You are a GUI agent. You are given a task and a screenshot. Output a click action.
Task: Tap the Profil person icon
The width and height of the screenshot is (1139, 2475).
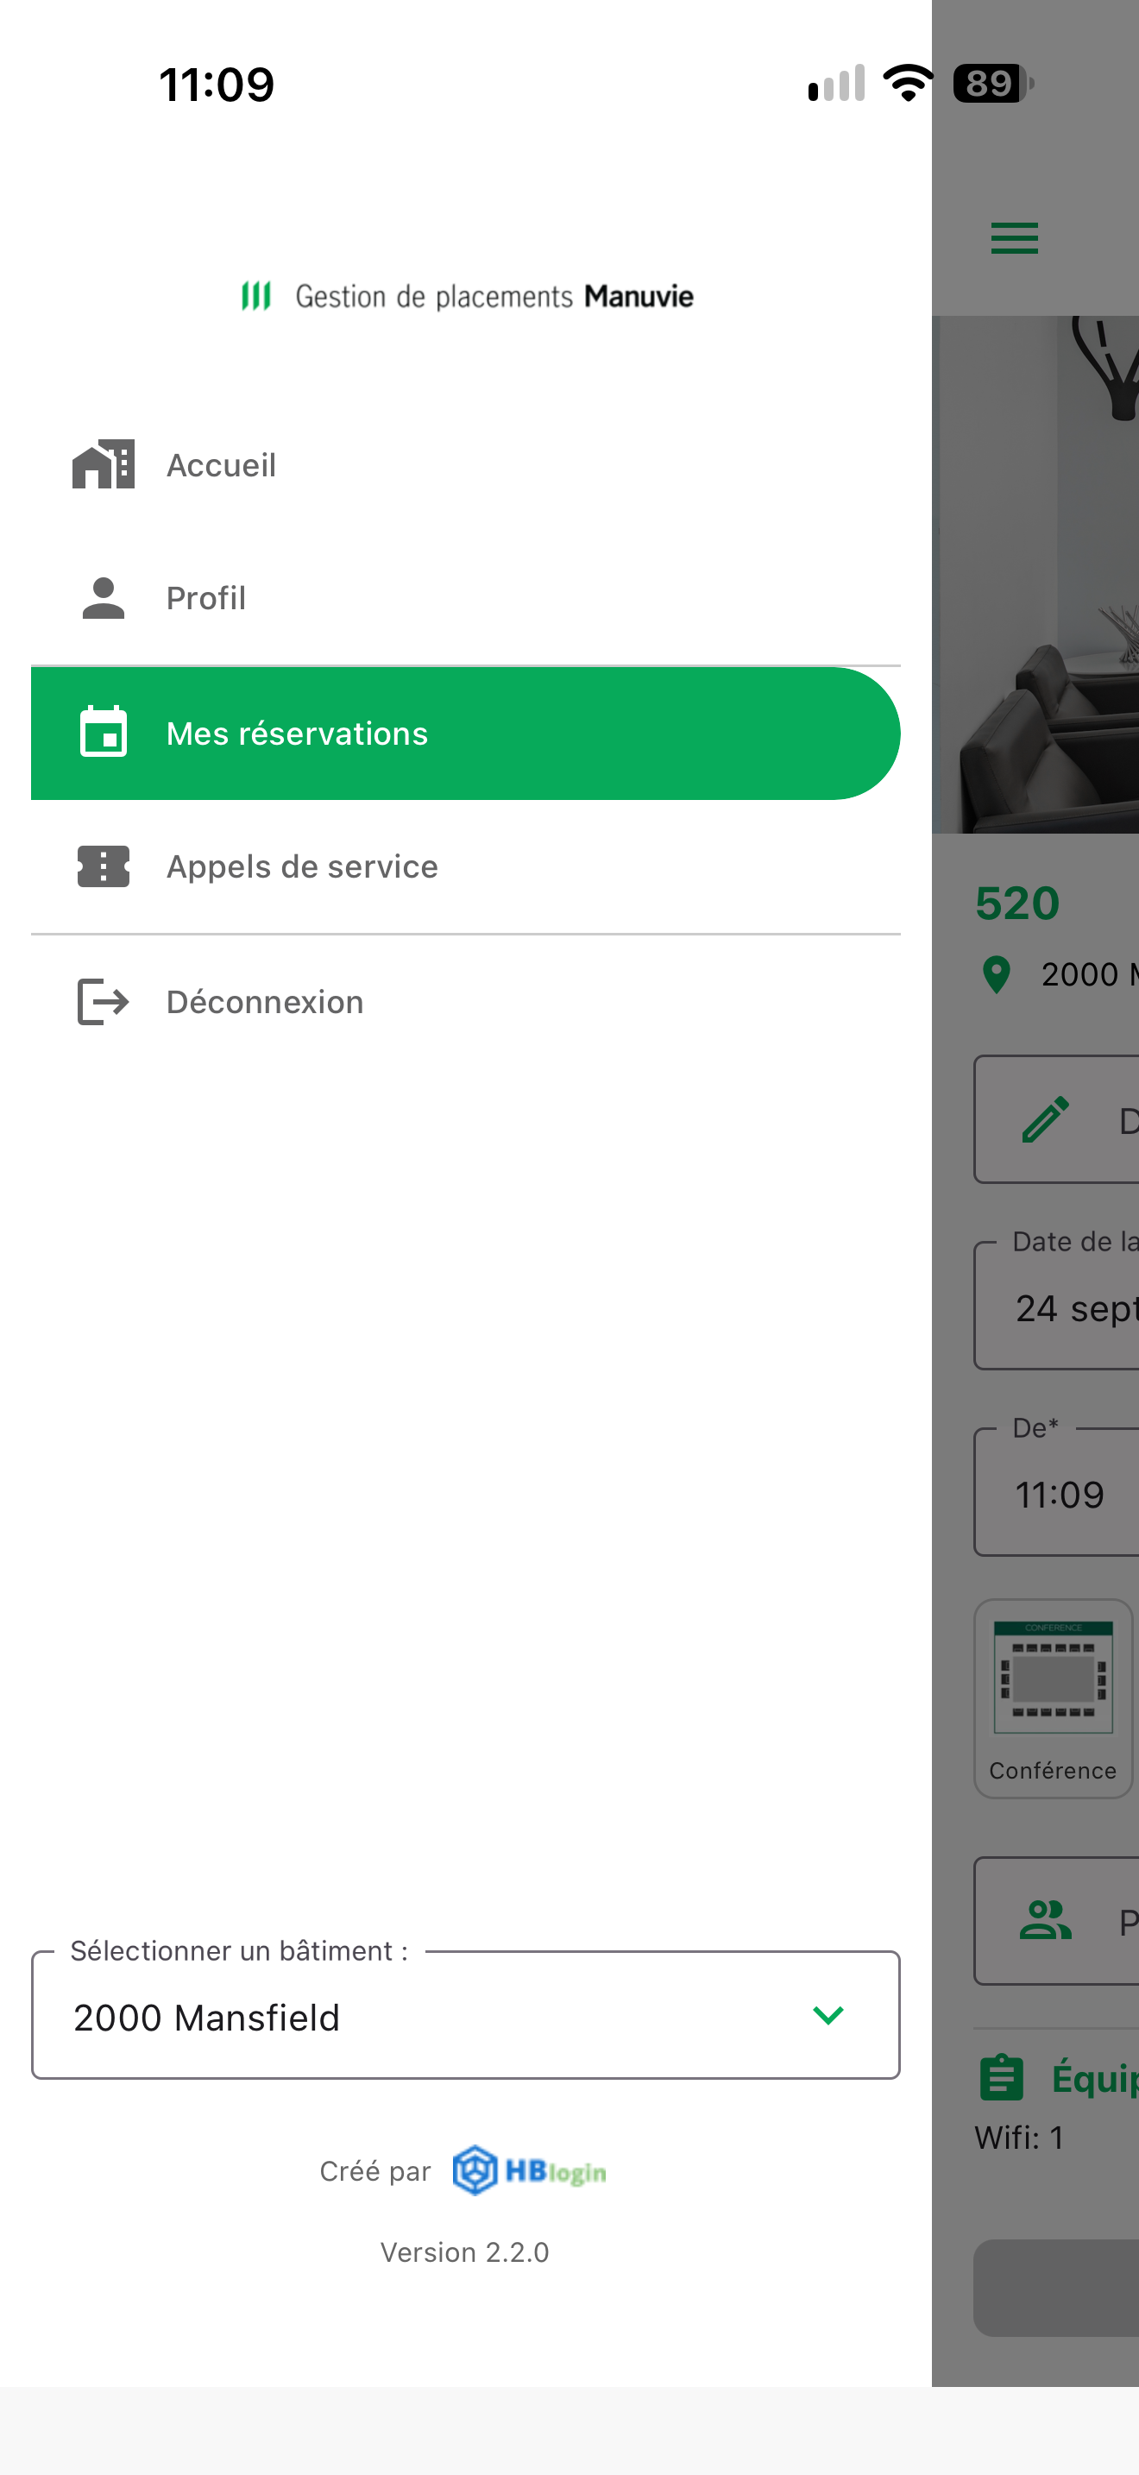(x=103, y=598)
